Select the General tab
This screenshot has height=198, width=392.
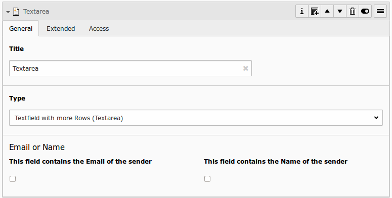[21, 28]
